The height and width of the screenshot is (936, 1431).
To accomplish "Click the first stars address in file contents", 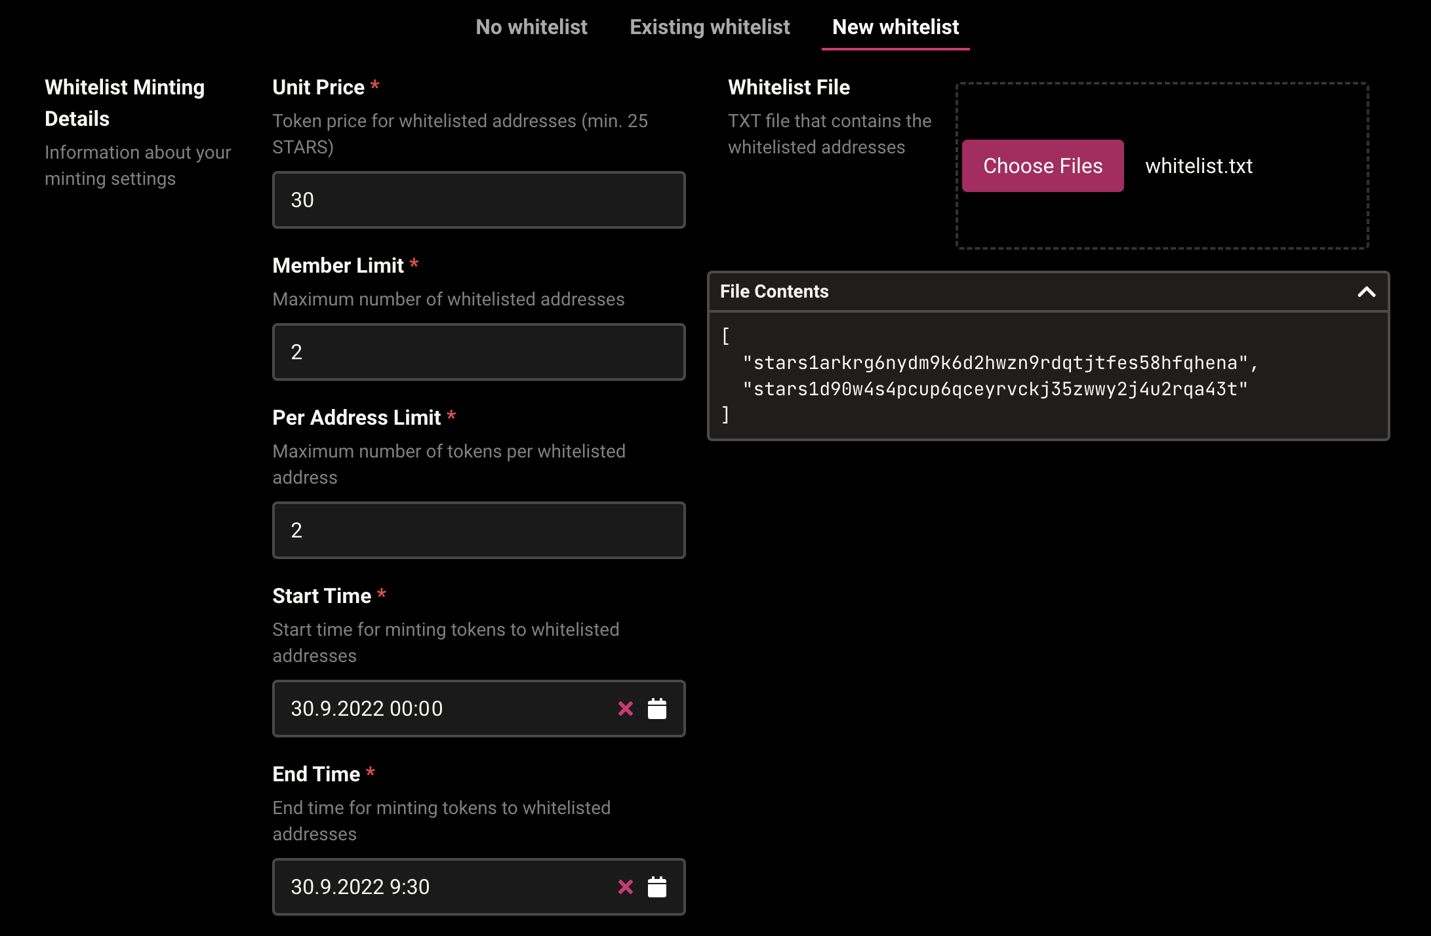I will point(996,363).
